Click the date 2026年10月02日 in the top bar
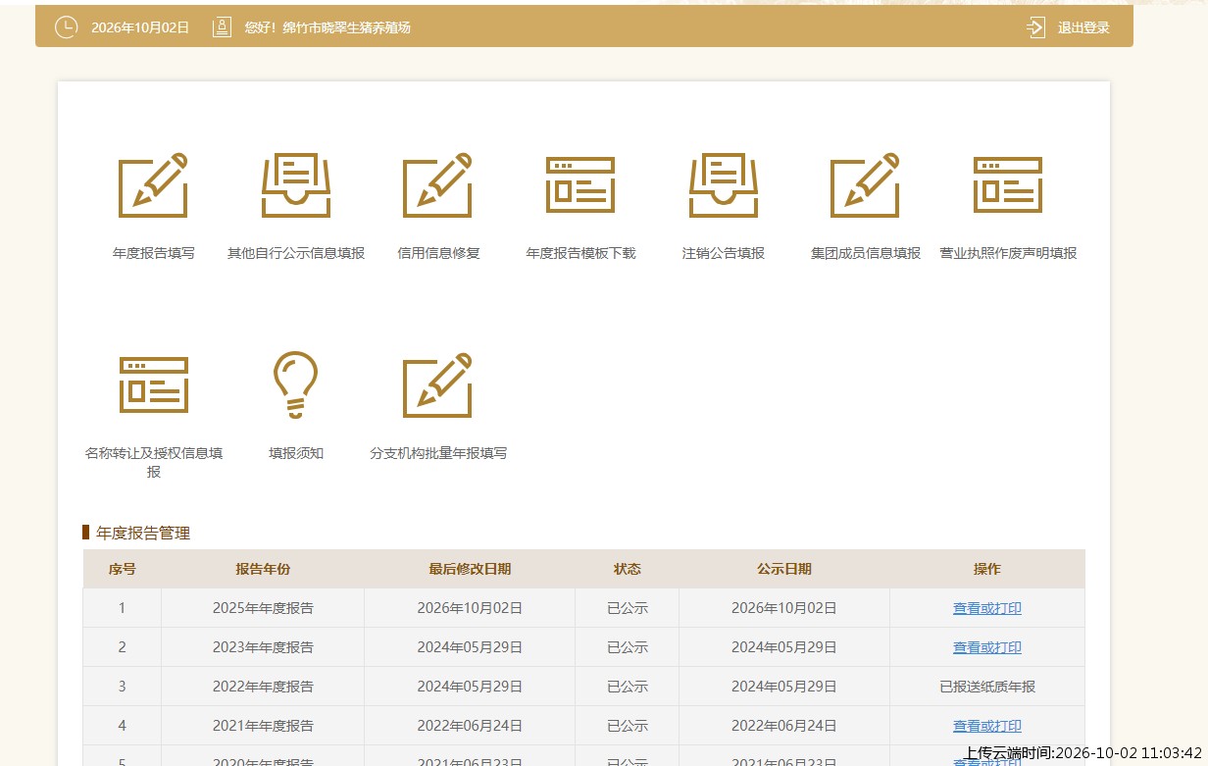 pyautogui.click(x=140, y=27)
